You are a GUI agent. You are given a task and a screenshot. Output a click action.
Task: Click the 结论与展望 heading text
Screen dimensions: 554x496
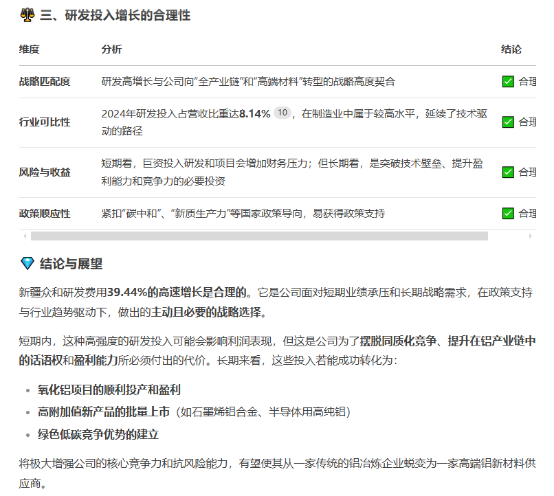71,264
